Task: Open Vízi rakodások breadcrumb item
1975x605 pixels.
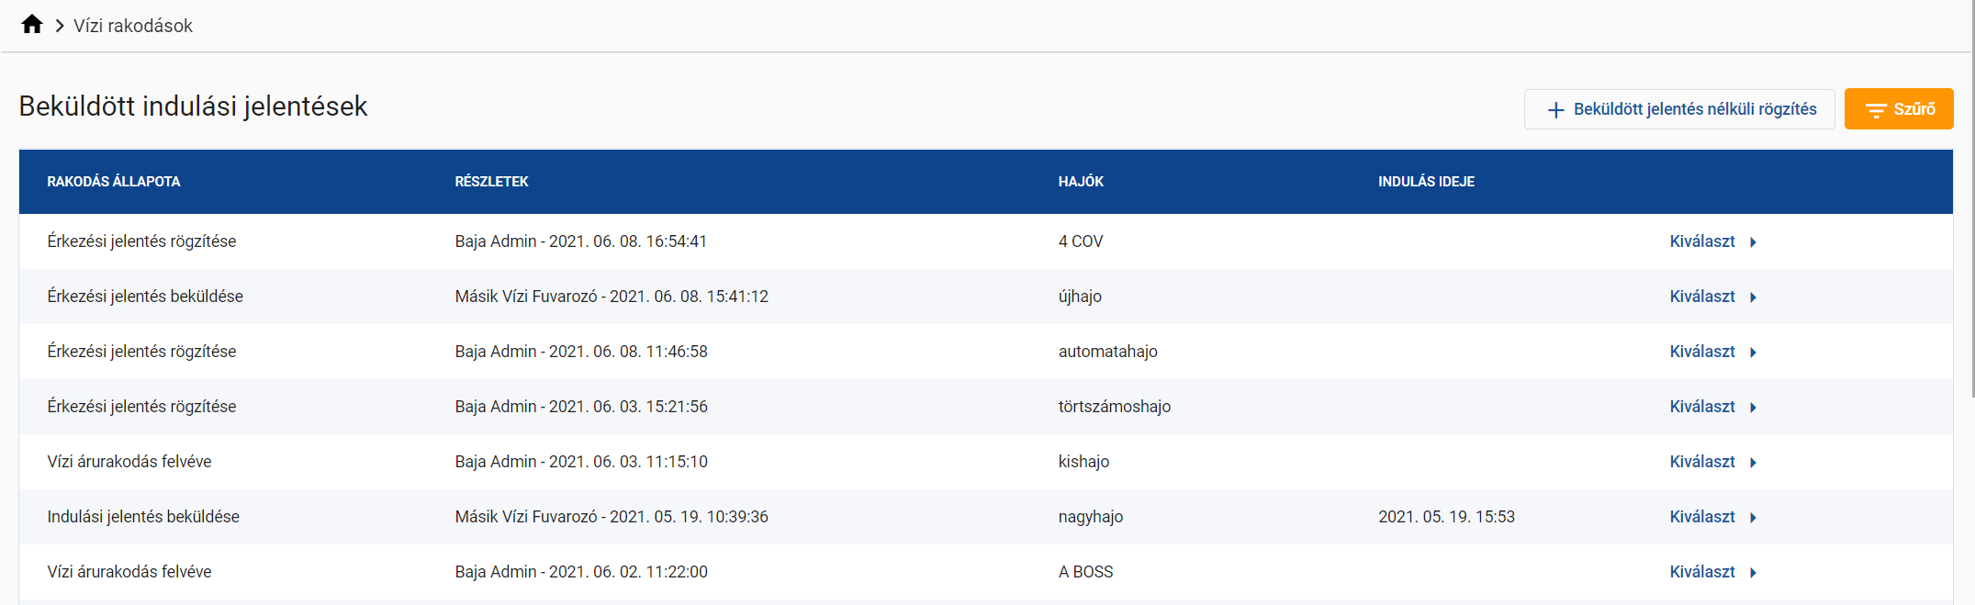Action: tap(133, 26)
